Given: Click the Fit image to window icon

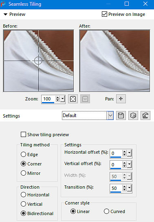Looking at the screenshot, I should click(73, 99).
